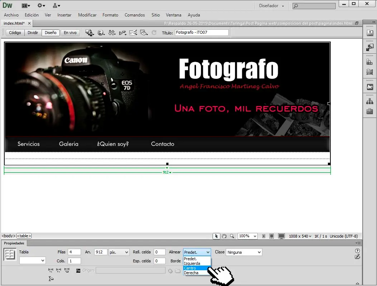The width and height of the screenshot is (377, 286).
Task: Open the fourth collapsed panel icon below it
Action: (369, 72)
